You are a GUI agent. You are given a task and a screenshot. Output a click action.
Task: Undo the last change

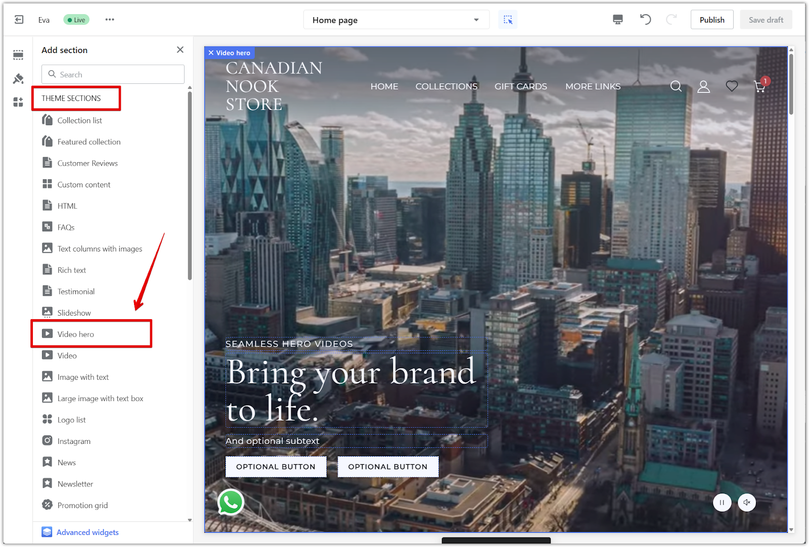tap(645, 20)
